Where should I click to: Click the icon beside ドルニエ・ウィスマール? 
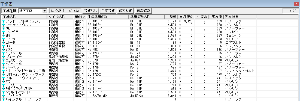[4, 78]
